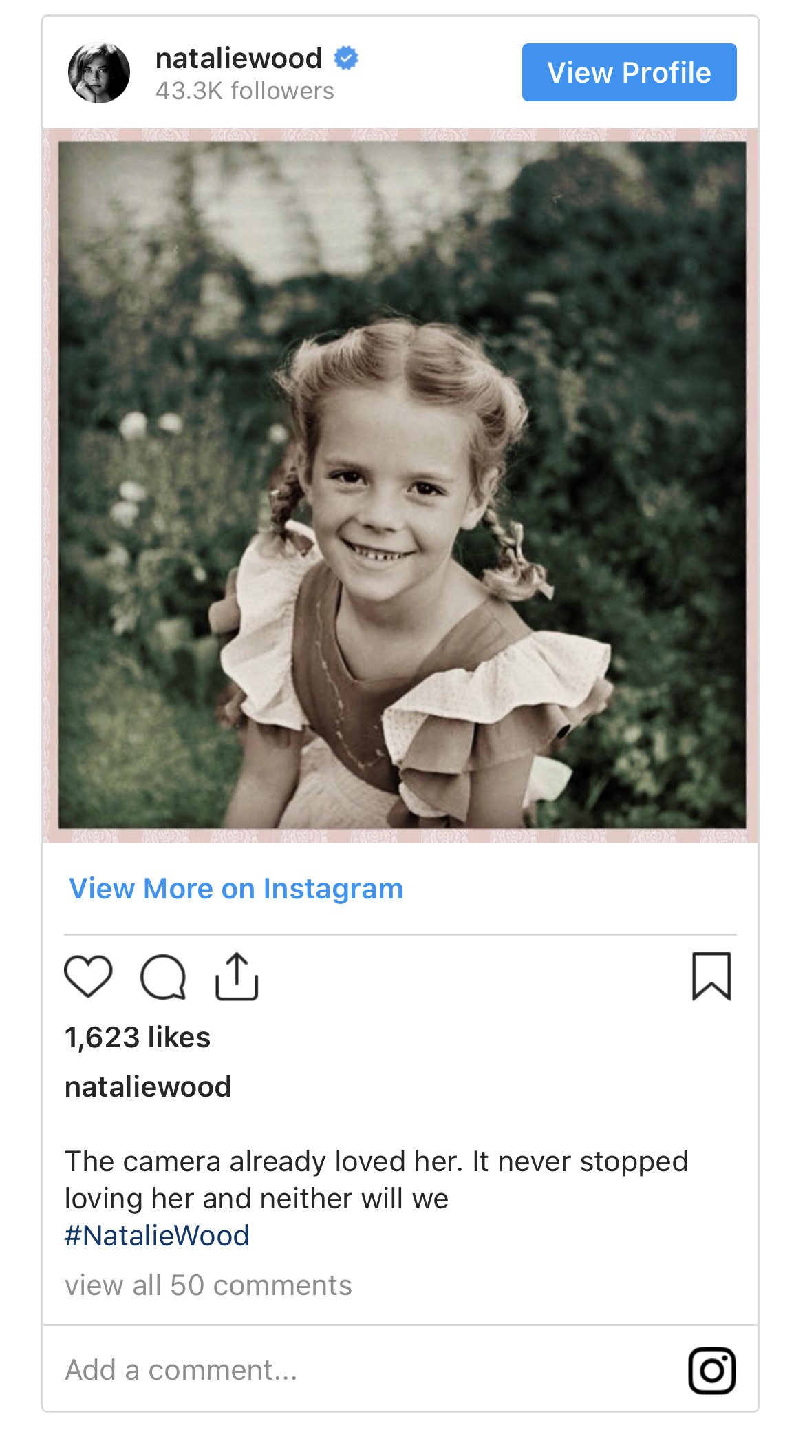
Task: Click the 43.3K followers count
Action: point(244,91)
